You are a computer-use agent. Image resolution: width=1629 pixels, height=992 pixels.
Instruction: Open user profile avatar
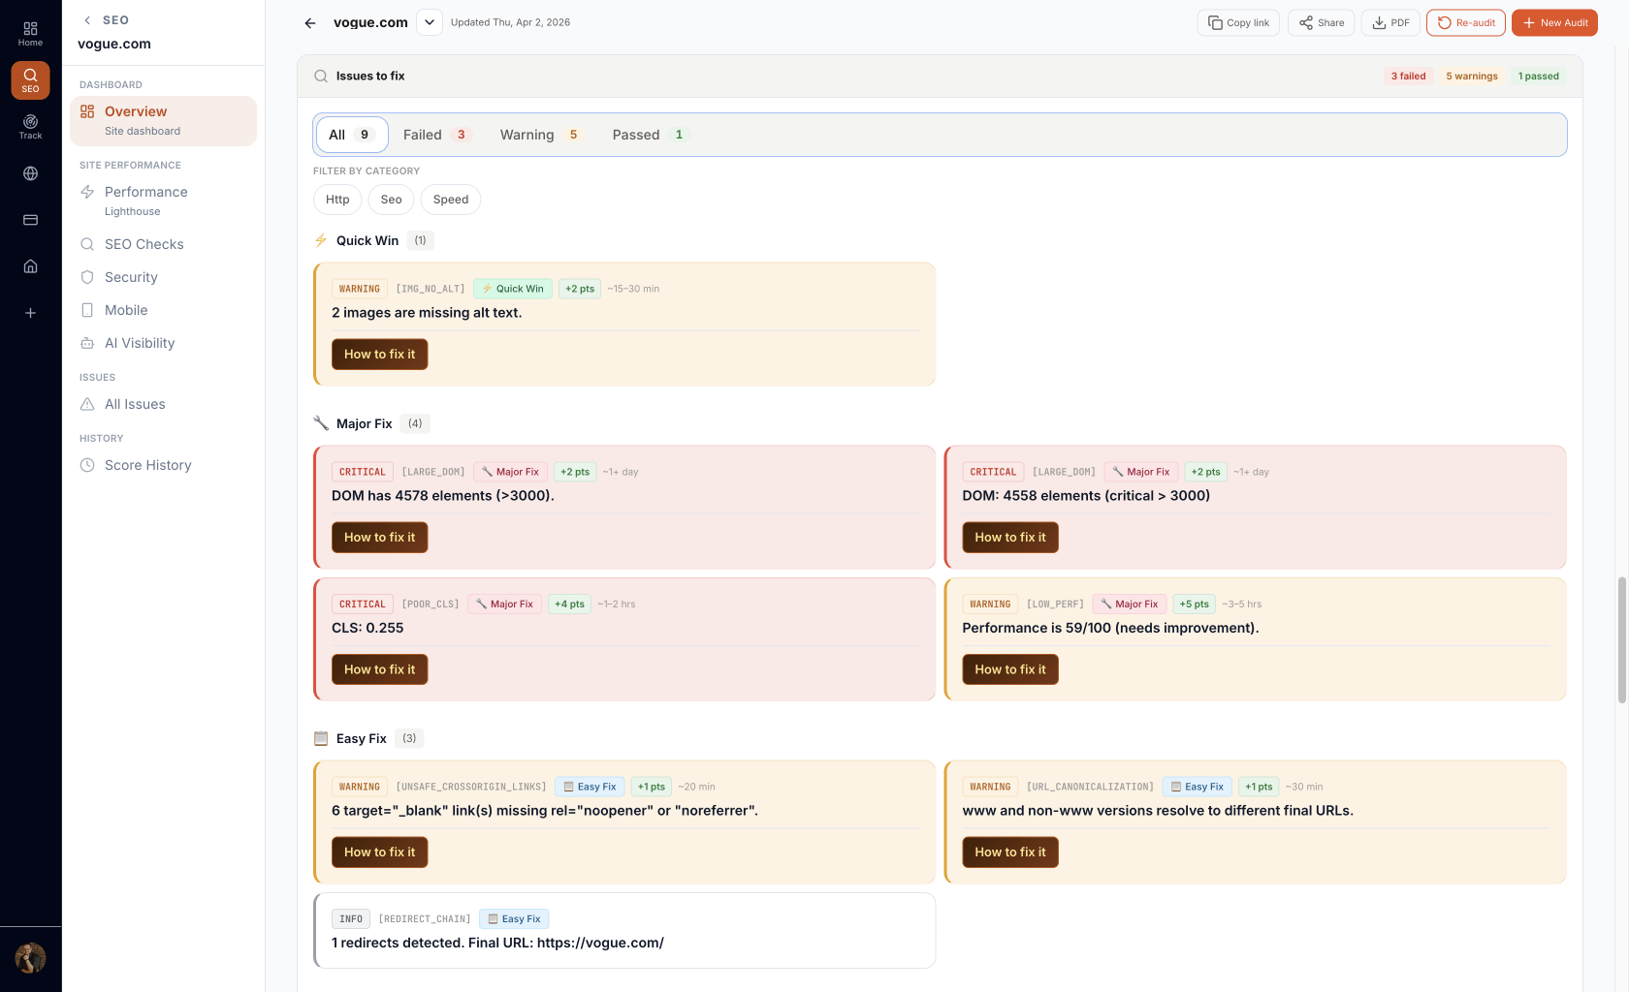30,958
